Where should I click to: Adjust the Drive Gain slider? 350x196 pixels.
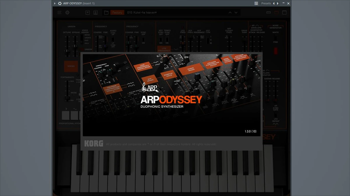[244, 44]
